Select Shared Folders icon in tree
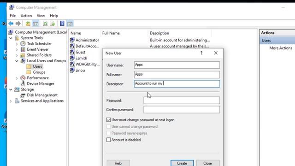The width and height of the screenshot is (295, 166). point(23,55)
